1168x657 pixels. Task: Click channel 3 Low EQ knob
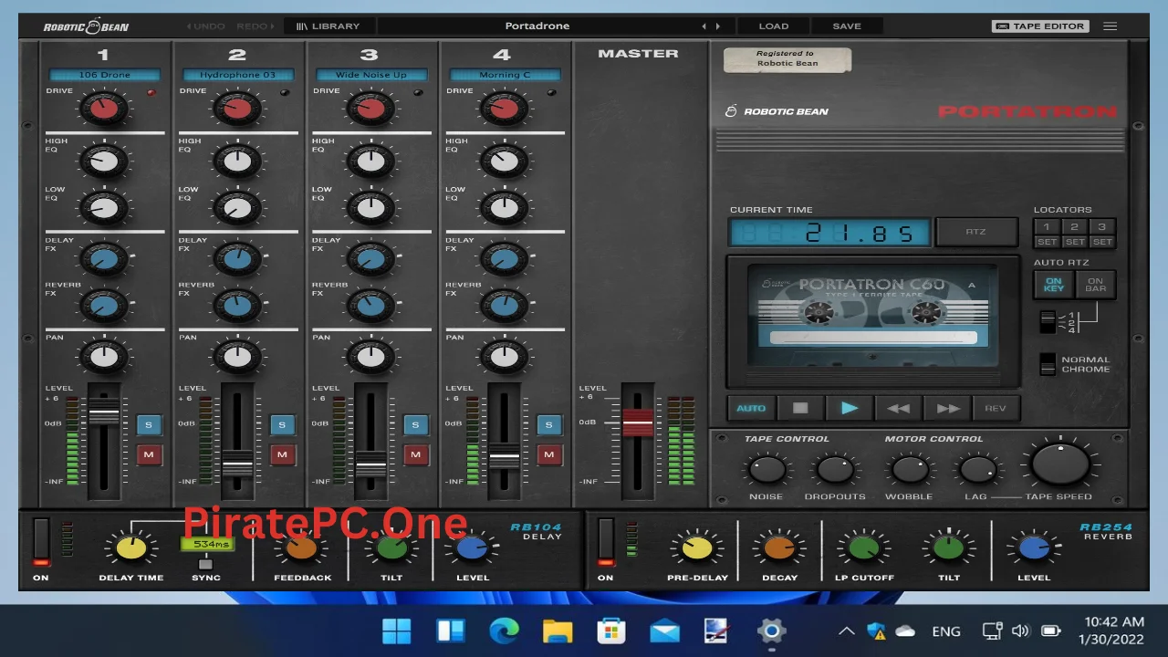(370, 208)
